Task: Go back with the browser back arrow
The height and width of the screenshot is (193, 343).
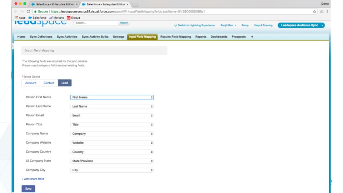Action: 15,11
